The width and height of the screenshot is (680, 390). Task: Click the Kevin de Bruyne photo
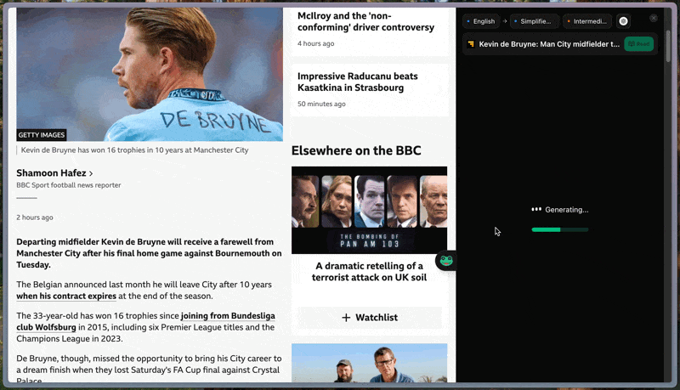[x=150, y=74]
